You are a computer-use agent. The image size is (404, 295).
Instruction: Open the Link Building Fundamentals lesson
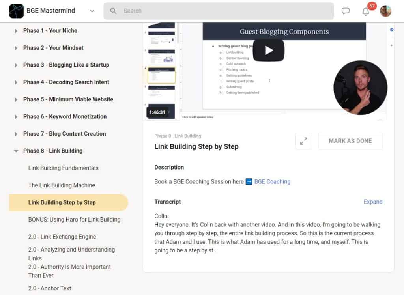click(64, 168)
